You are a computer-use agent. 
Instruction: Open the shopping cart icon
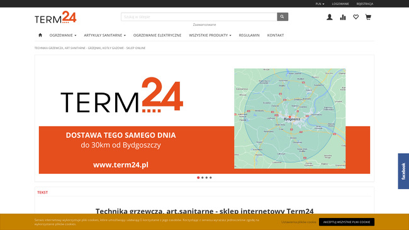coord(368,17)
